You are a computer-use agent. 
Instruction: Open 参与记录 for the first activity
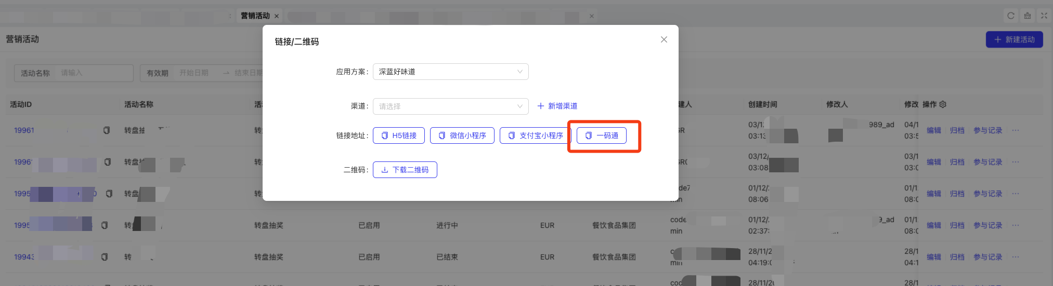(987, 130)
